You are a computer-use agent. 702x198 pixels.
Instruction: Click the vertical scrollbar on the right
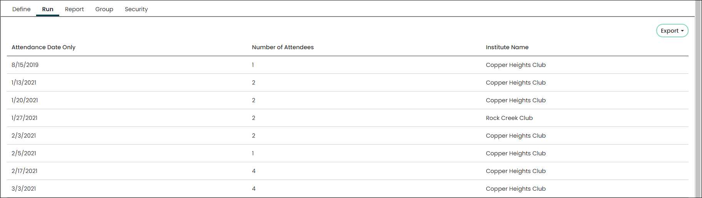coord(698,99)
